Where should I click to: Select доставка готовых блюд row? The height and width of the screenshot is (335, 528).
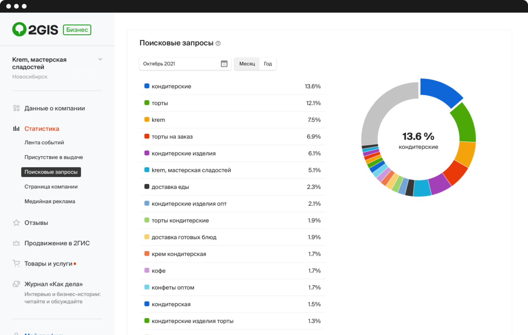(x=233, y=237)
